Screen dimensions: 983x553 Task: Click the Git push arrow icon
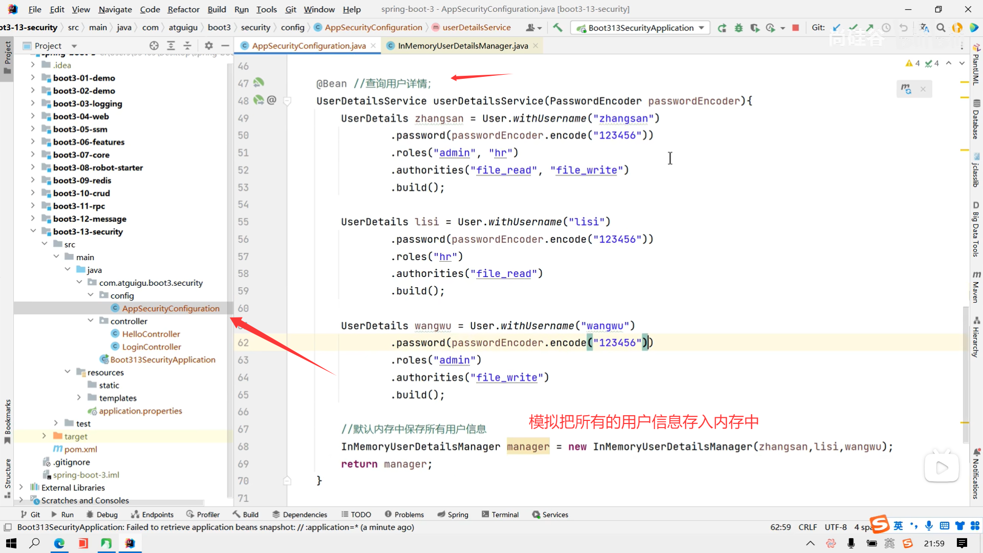(x=870, y=28)
